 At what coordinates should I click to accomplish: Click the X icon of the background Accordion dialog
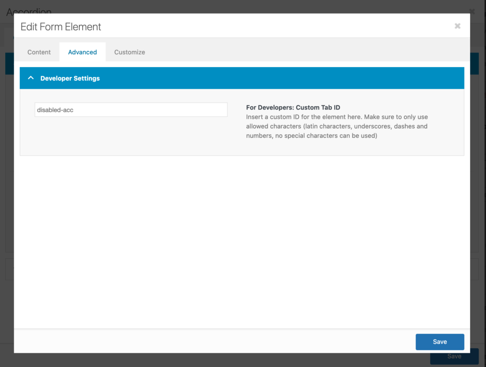[471, 11]
